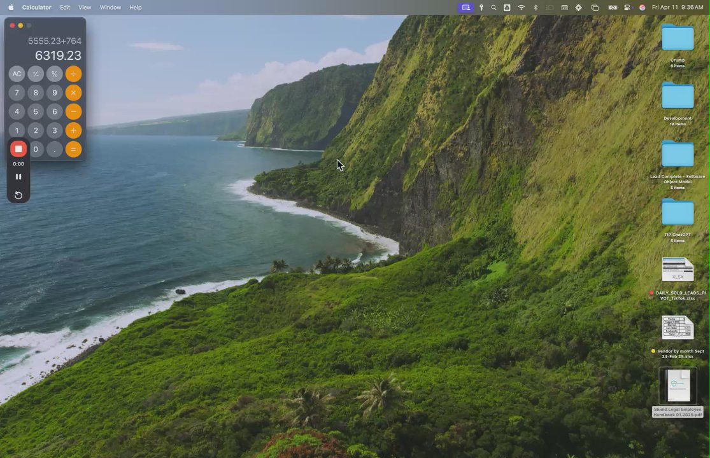
Task: Select the DAILY_SOLD_LEADS_PIVOT_TikTok.xlsx file icon
Action: coord(678,270)
